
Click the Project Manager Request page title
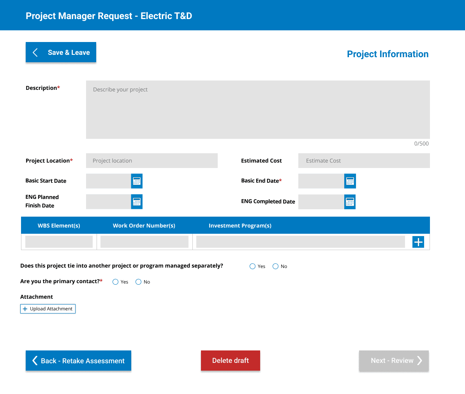(x=109, y=16)
